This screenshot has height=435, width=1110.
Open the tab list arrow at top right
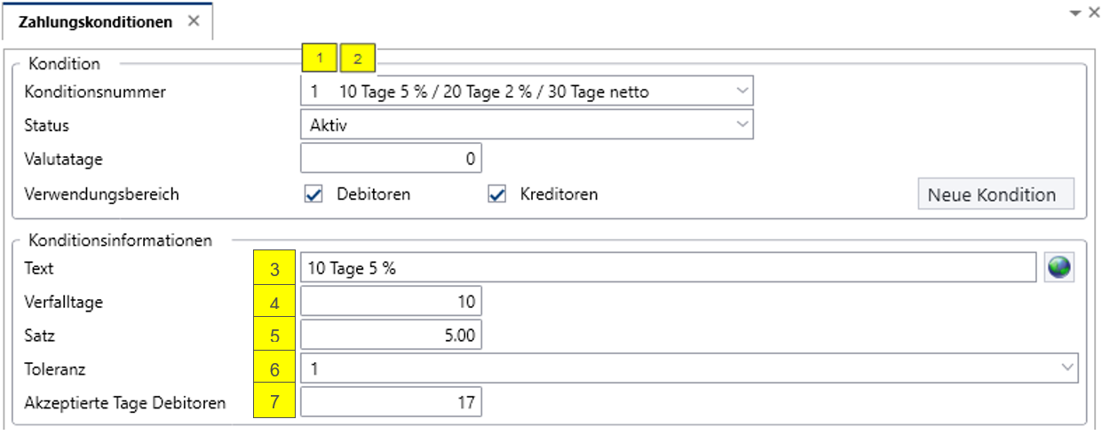click(x=1075, y=12)
